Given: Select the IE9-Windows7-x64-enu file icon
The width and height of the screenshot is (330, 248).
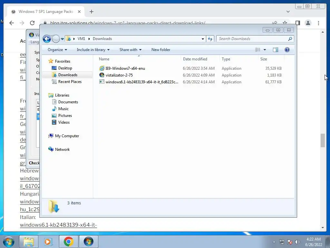Looking at the screenshot, I should pos(102,68).
